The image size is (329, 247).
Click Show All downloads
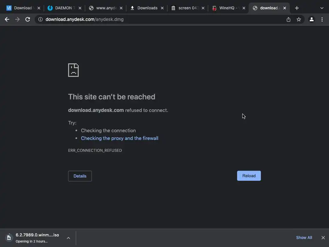pyautogui.click(x=304, y=238)
